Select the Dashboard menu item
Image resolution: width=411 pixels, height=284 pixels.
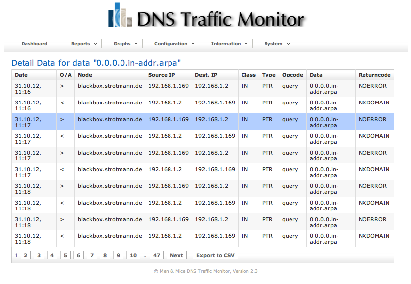[34, 43]
